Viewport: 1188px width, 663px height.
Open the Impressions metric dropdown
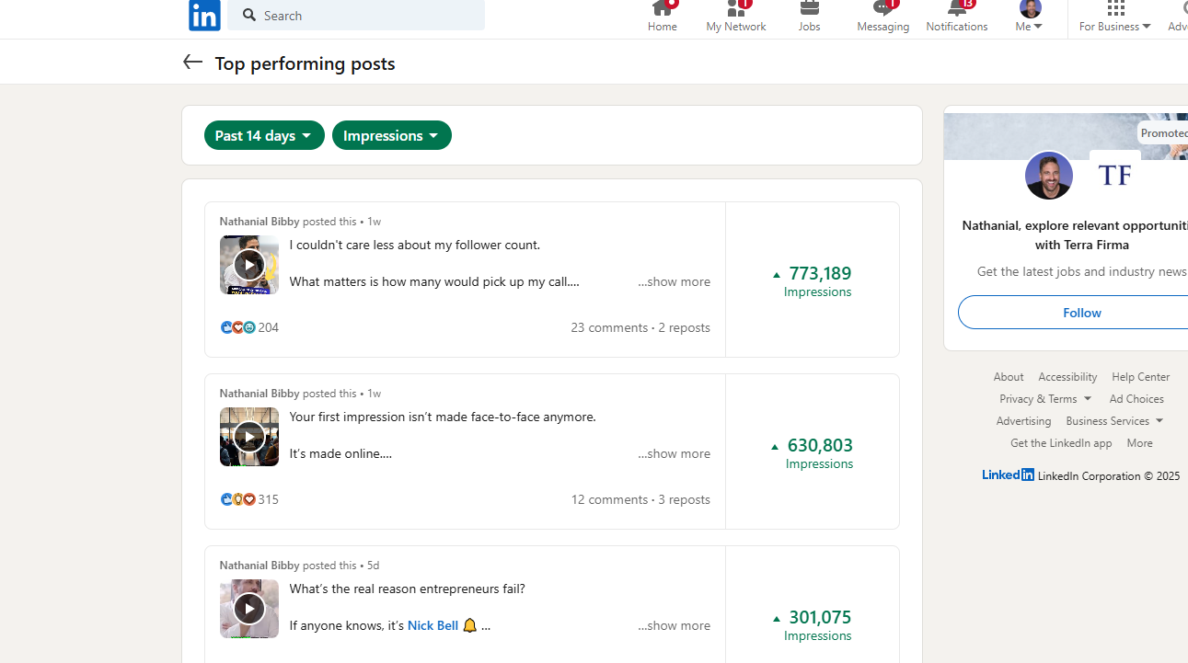pyautogui.click(x=392, y=135)
